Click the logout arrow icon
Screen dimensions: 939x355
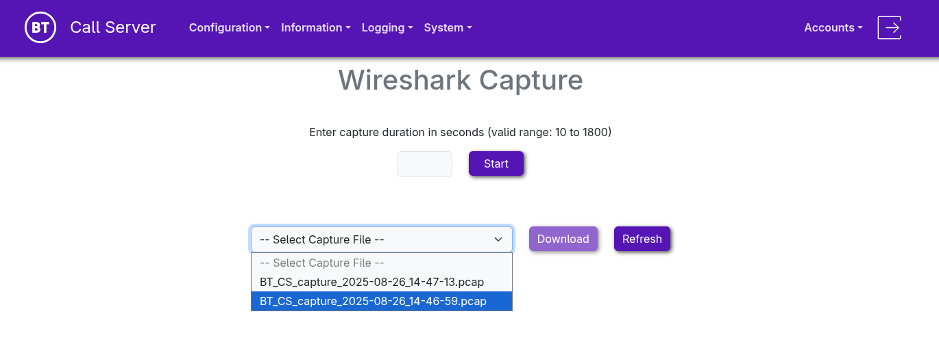pyautogui.click(x=889, y=27)
